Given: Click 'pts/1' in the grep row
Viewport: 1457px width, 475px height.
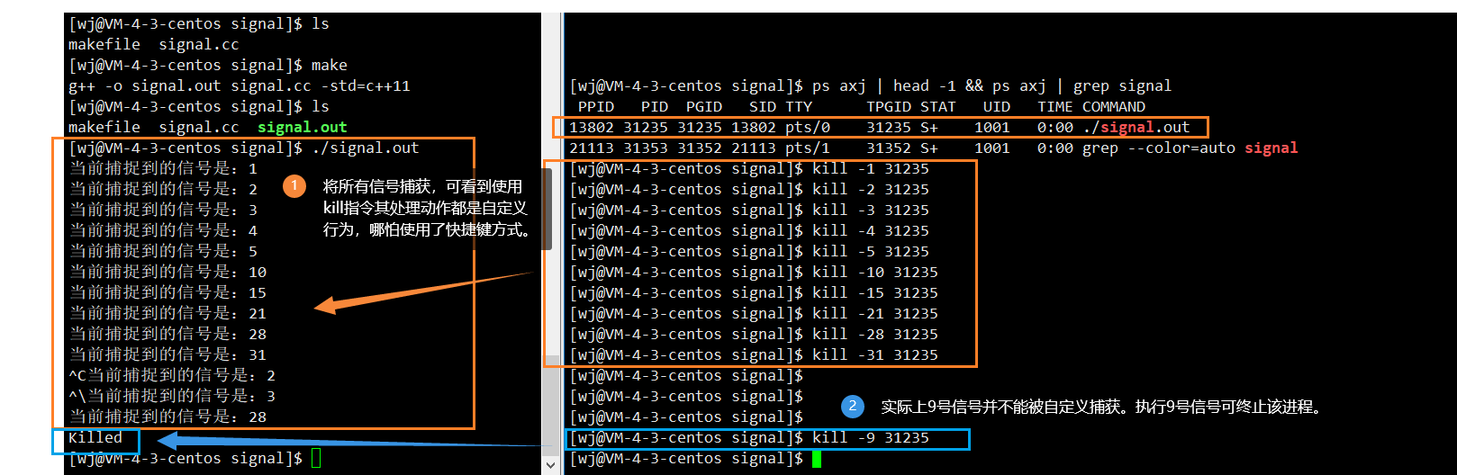Looking at the screenshot, I should coord(808,148).
